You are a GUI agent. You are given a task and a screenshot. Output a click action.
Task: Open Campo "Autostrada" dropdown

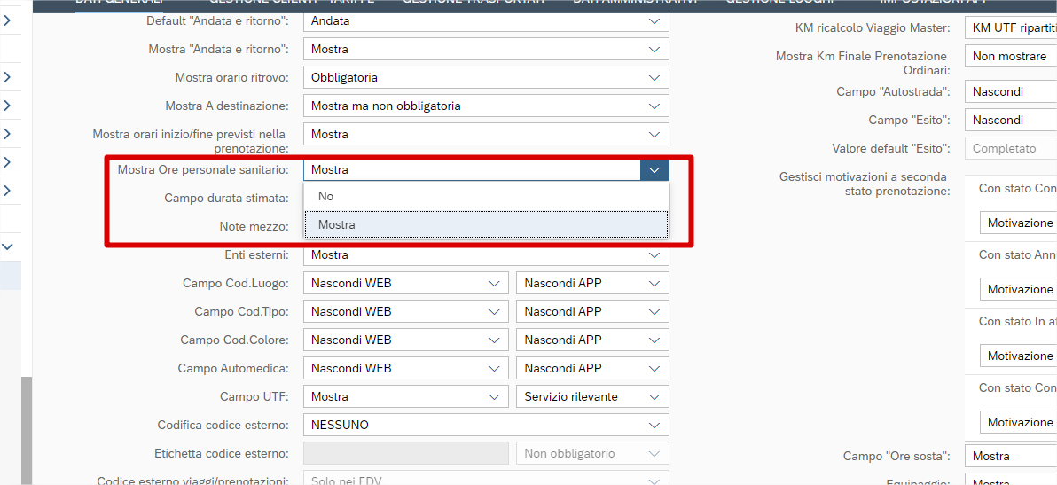[1010, 91]
